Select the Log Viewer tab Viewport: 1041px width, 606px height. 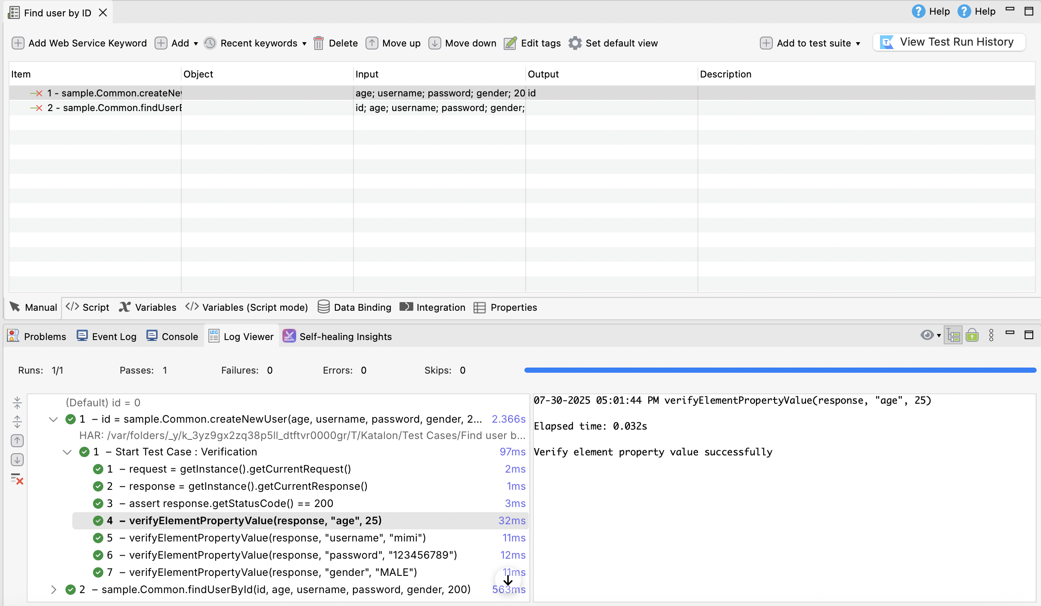pos(241,336)
